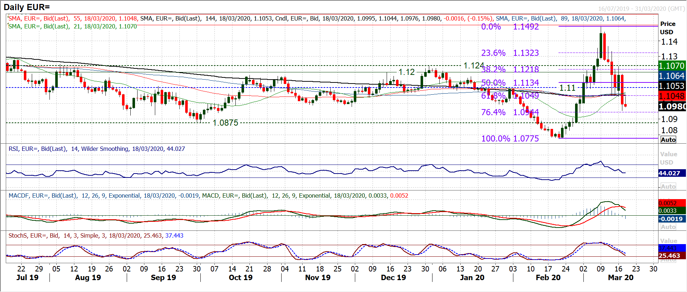Viewport: 687px width, 292px height.
Task: Click the 44.027 RSI value tag
Action: click(x=671, y=173)
